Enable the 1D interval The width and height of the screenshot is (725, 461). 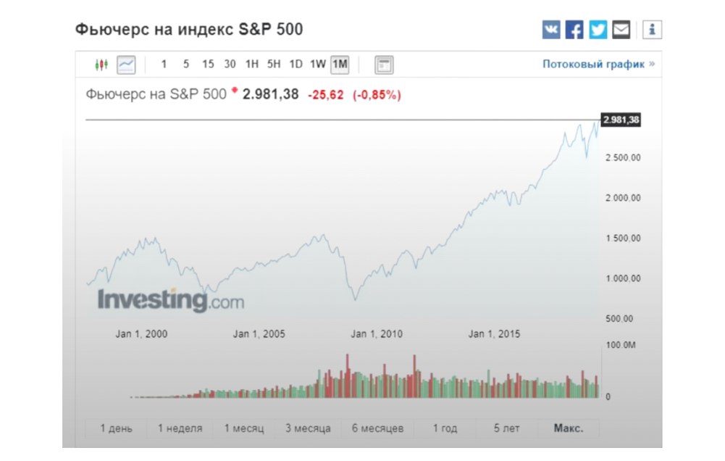(296, 64)
